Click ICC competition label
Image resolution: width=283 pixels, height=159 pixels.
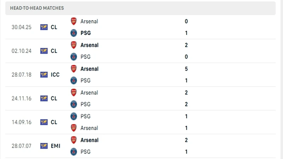coord(55,75)
